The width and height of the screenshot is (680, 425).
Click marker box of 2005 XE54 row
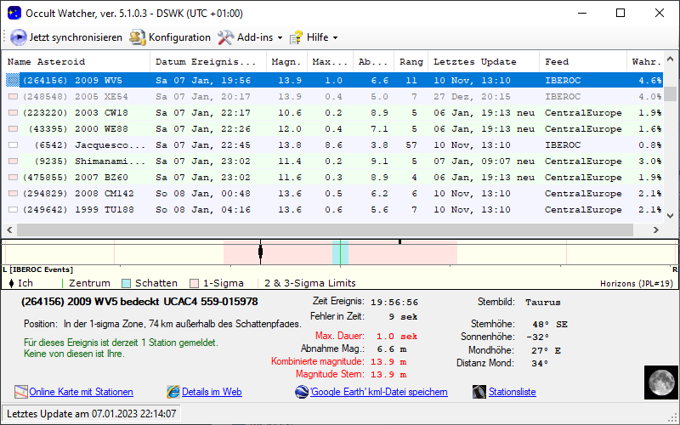12,96
